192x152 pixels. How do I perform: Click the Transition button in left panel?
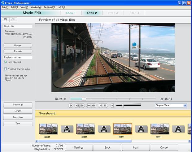coord(18,117)
